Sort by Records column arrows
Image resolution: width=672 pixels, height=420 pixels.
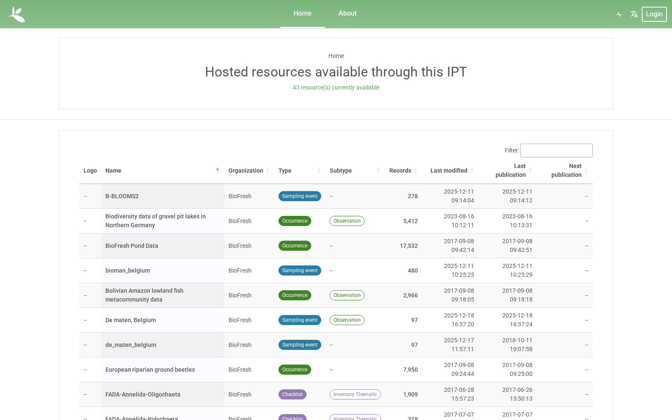415,171
